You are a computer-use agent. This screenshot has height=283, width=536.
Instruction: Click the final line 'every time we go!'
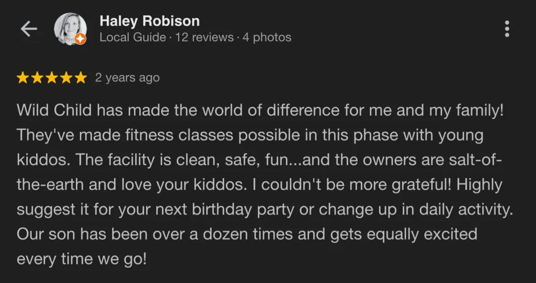point(82,259)
